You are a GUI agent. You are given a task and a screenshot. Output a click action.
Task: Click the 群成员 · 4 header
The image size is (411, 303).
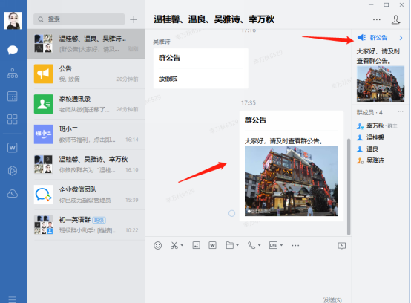369,113
